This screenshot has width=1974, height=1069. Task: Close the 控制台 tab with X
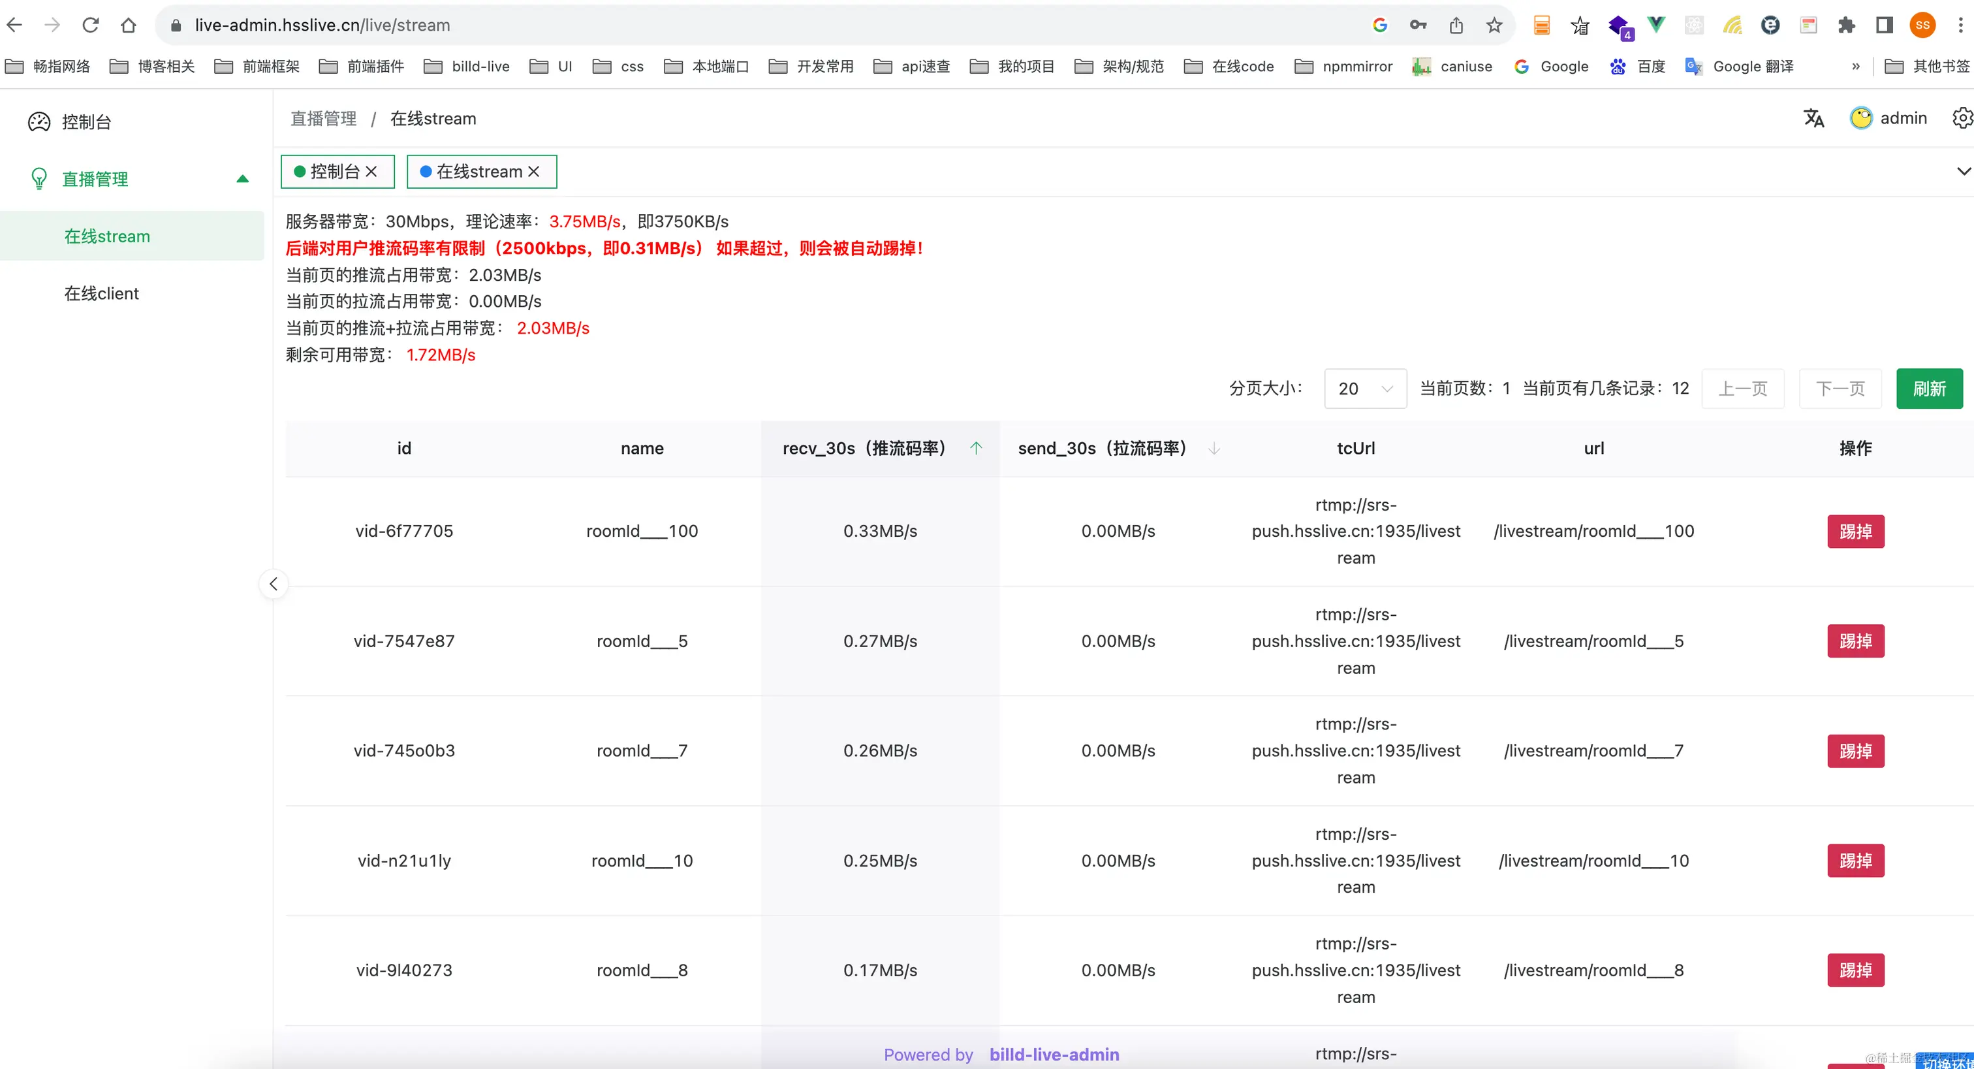click(371, 172)
